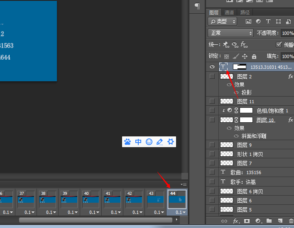The height and width of the screenshot is (228, 294).
Task: Click unify layer position icon
Action: pyautogui.click(x=226, y=44)
